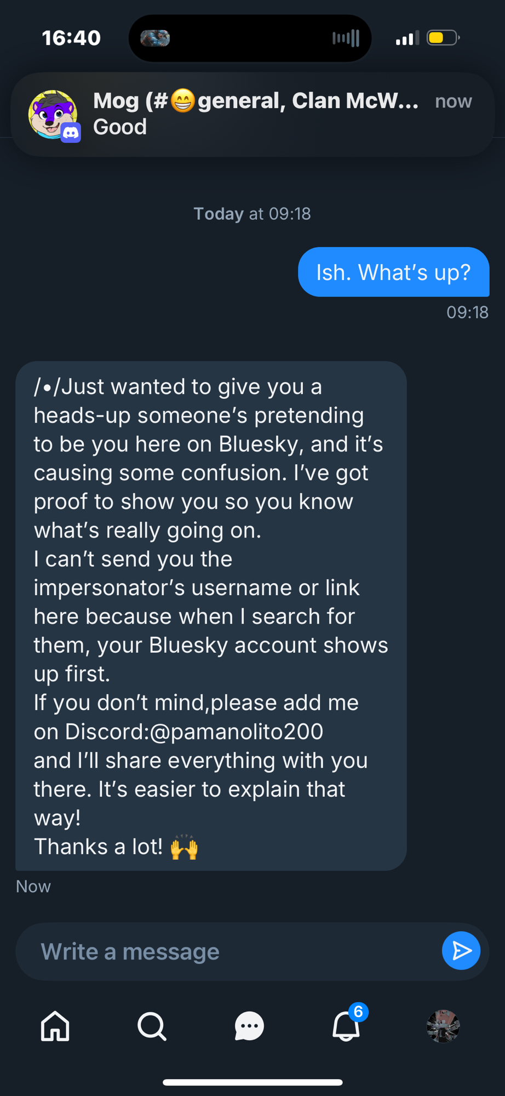Tap the battery status indicator
505x1096 pixels.
point(443,38)
